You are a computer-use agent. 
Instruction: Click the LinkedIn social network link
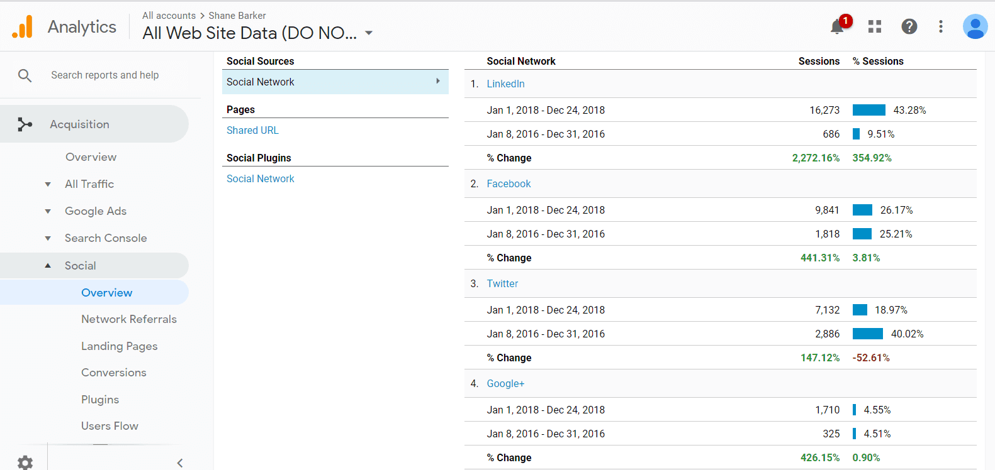point(505,84)
